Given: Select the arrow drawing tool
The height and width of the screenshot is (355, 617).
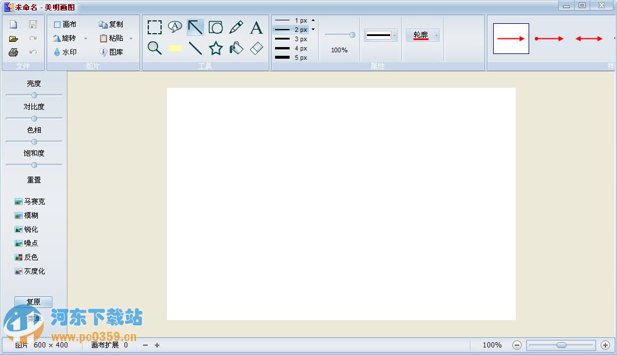Looking at the screenshot, I should click(x=195, y=27).
